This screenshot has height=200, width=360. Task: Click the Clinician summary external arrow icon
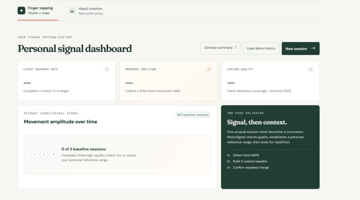tap(235, 48)
